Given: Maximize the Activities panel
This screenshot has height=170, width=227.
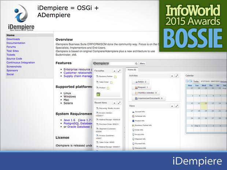Looking at the screenshot, I should [x=177, y=76].
